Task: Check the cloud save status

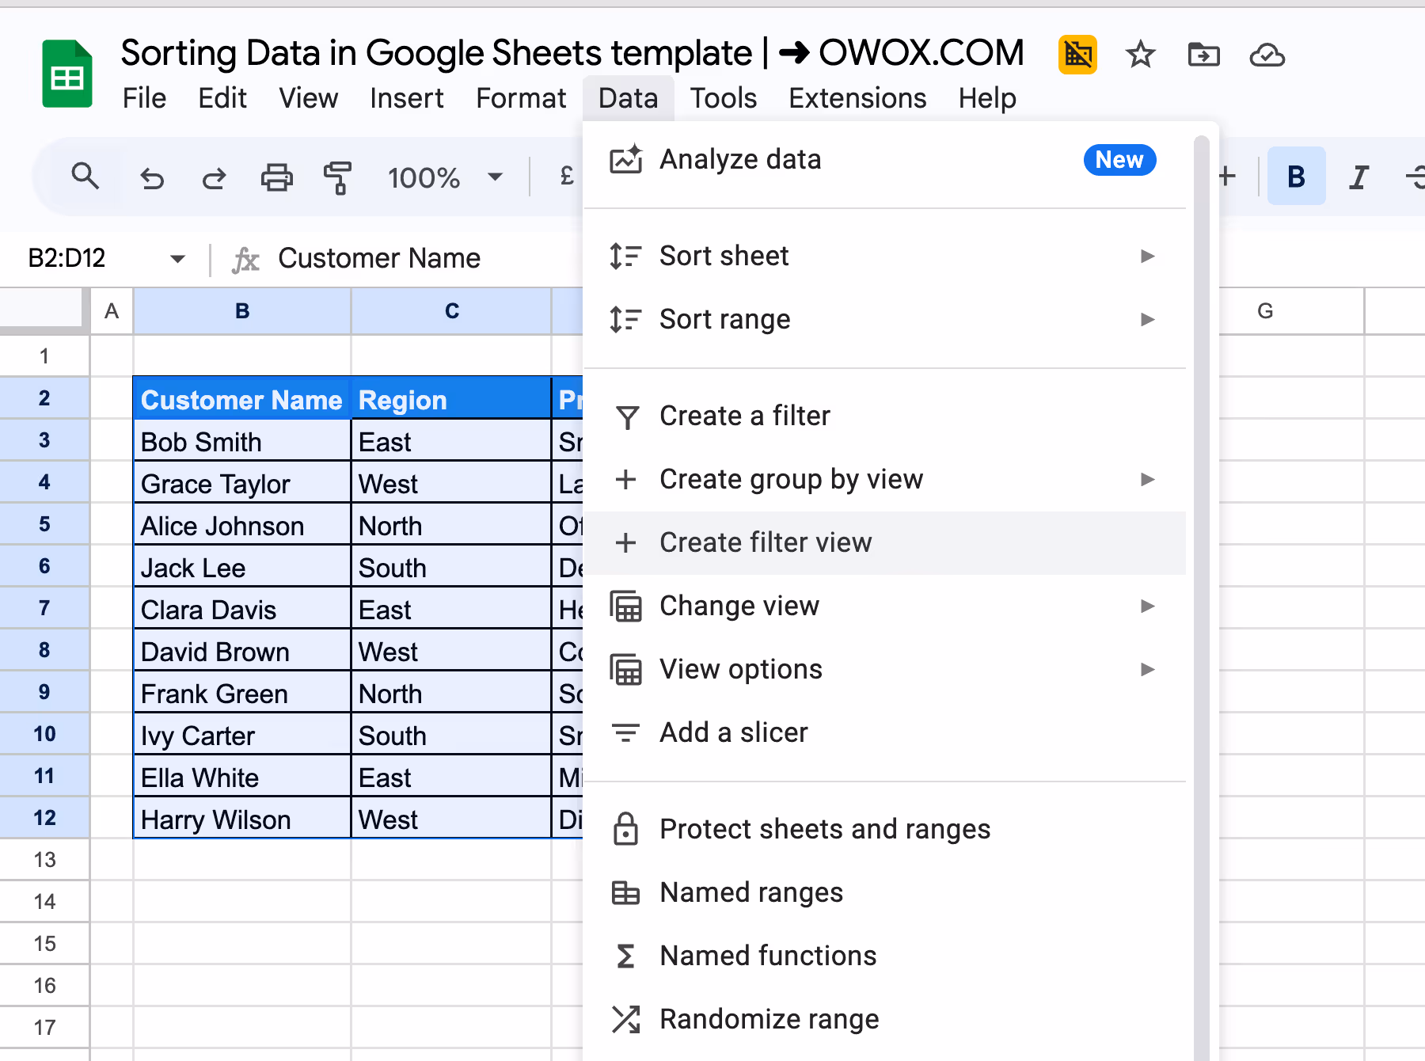Action: [1267, 55]
